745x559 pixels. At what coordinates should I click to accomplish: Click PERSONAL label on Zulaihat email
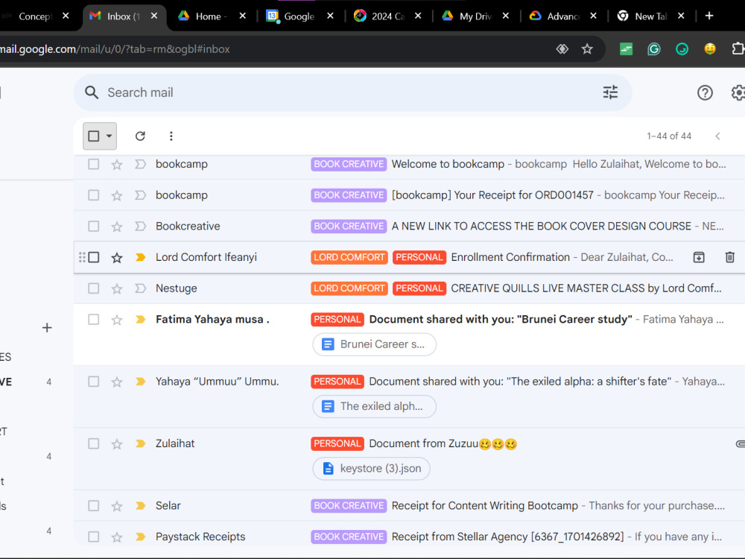click(337, 443)
